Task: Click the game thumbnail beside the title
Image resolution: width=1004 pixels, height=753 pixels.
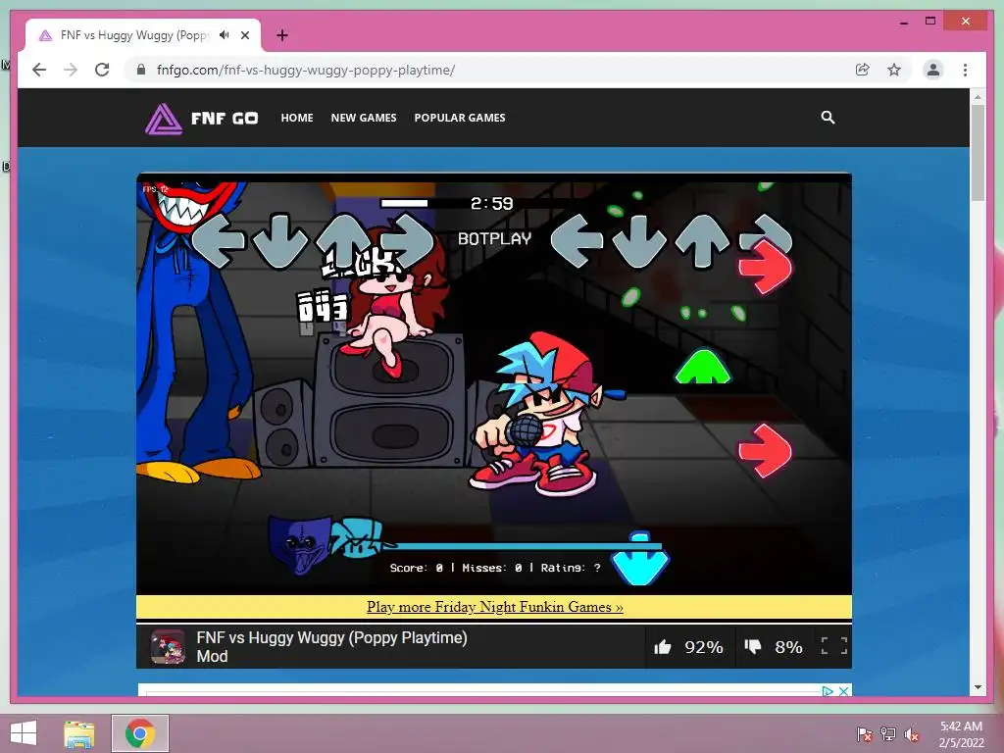Action: [x=168, y=647]
